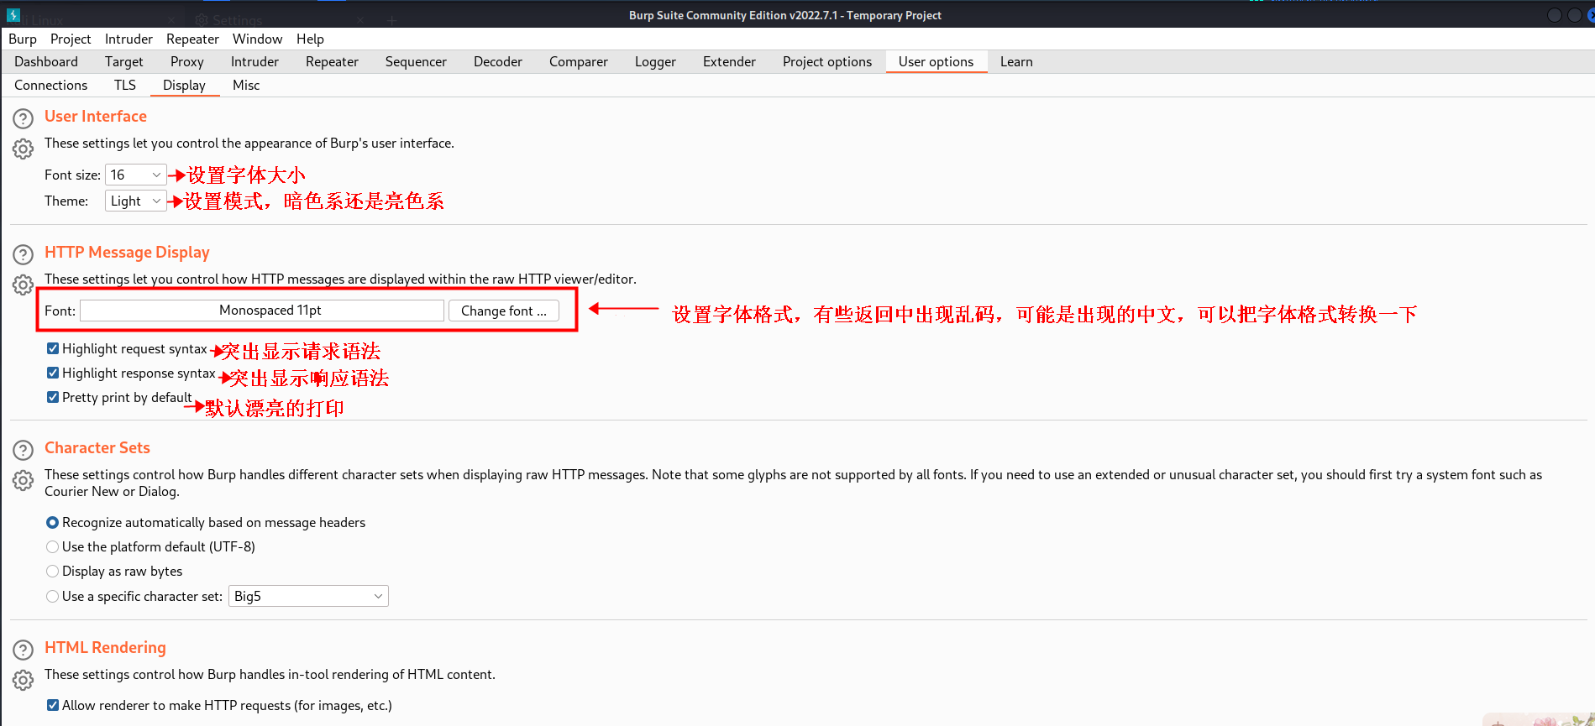Open the Theme dropdown

(x=135, y=201)
